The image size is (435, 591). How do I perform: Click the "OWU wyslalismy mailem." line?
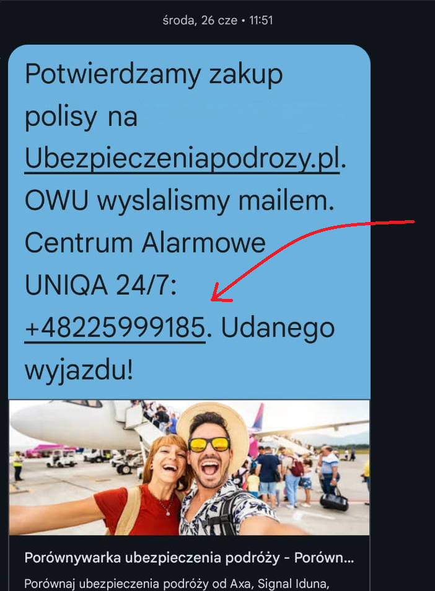click(179, 201)
